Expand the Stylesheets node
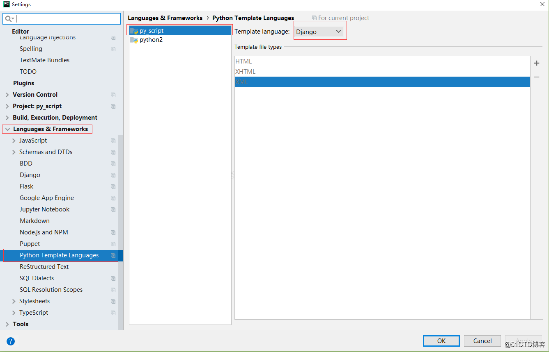 (14, 301)
